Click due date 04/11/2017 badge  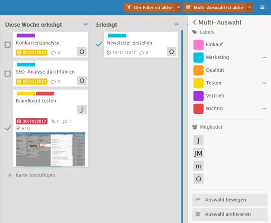tap(32, 82)
